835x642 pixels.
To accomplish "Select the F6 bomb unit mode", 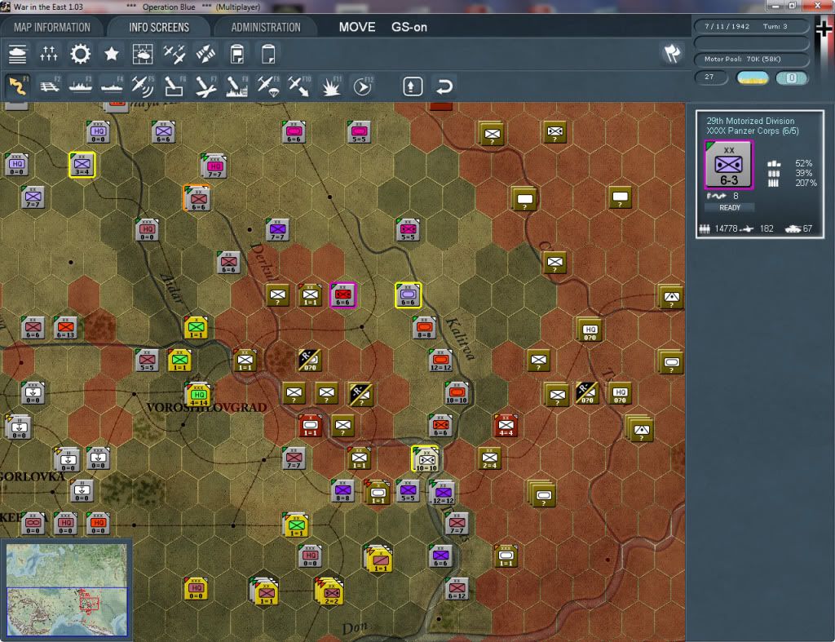I will [175, 86].
